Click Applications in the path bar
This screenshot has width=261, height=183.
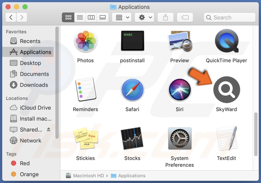click(x=128, y=175)
